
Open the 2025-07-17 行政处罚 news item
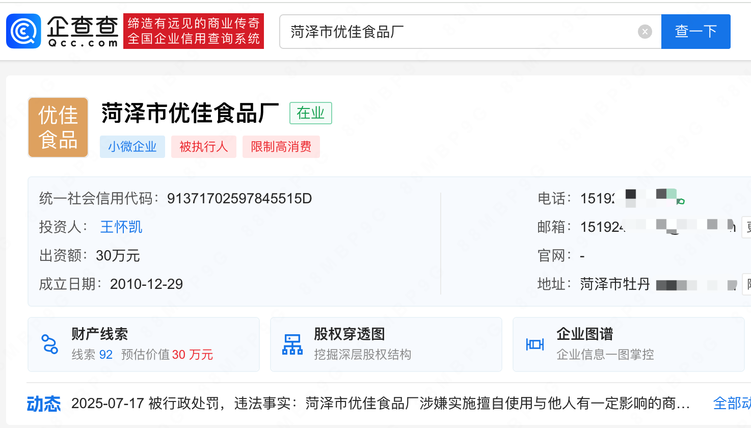380,404
